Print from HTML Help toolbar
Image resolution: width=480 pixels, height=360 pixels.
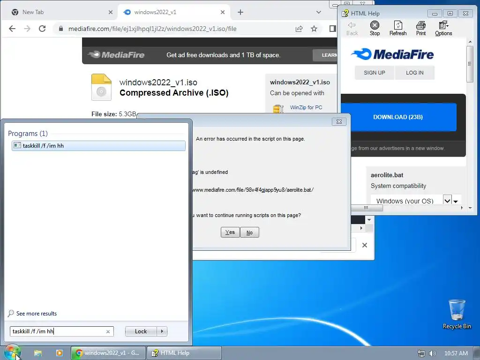[421, 29]
